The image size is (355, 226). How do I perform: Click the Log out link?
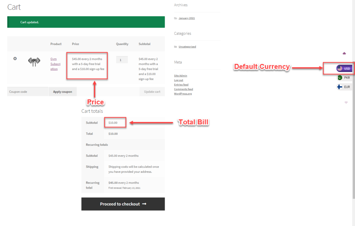(x=179, y=80)
